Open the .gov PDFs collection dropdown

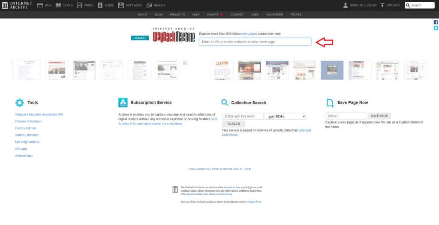(x=285, y=116)
